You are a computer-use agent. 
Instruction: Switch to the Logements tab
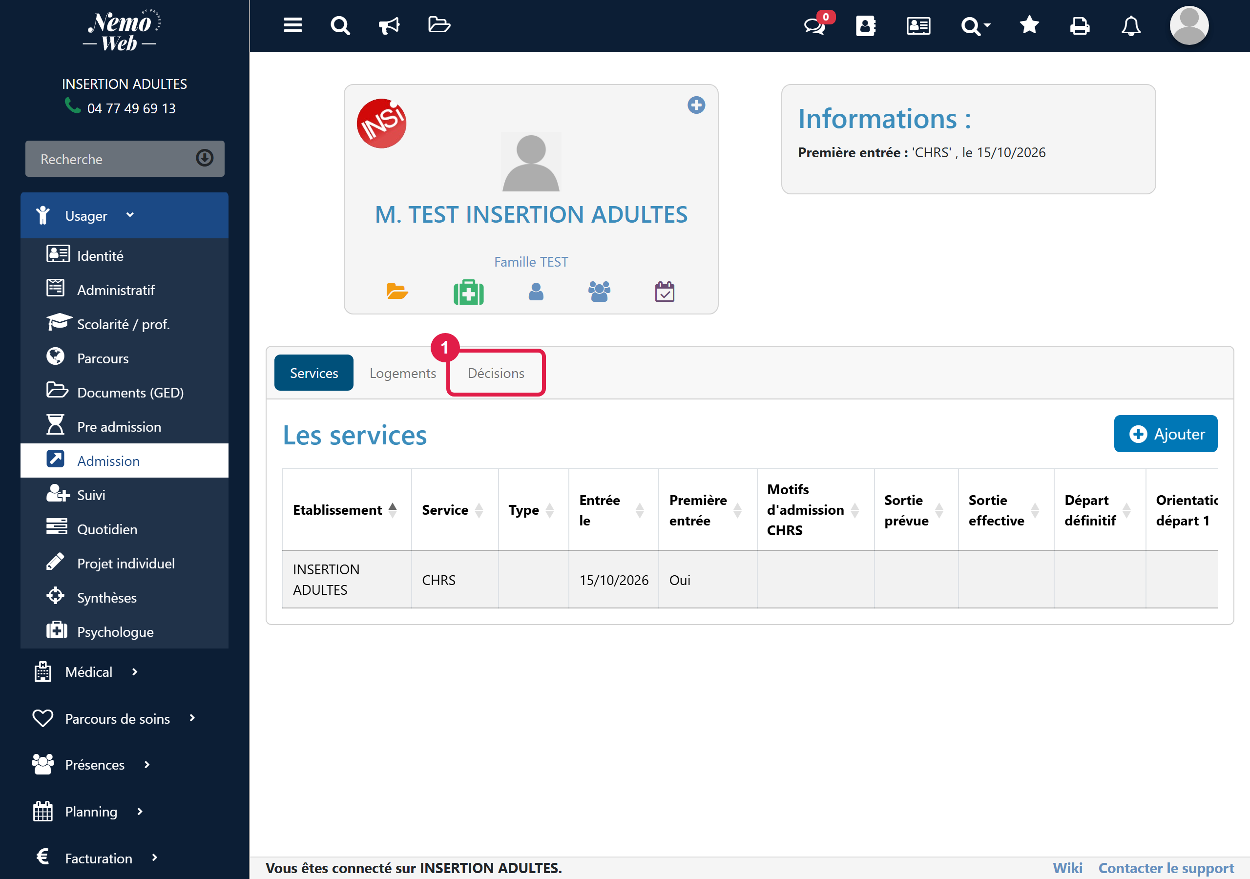tap(403, 373)
